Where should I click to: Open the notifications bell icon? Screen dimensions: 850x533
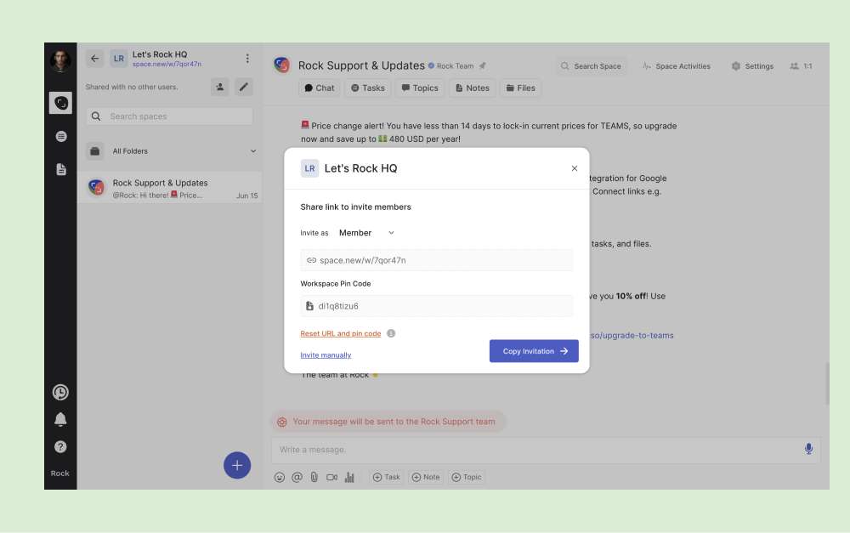(60, 419)
